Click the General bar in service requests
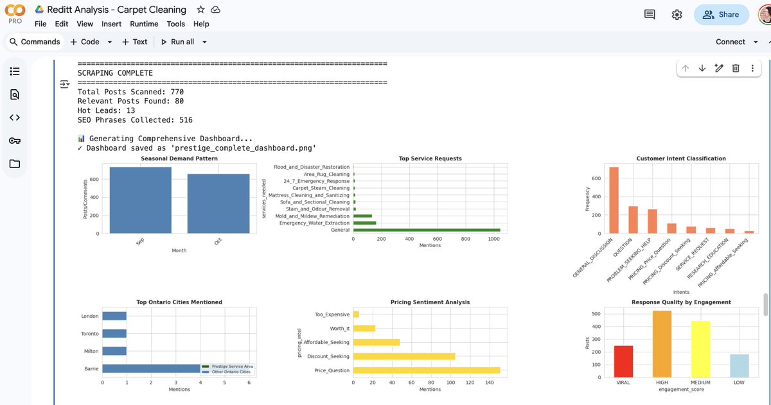The image size is (771, 405). (x=426, y=230)
